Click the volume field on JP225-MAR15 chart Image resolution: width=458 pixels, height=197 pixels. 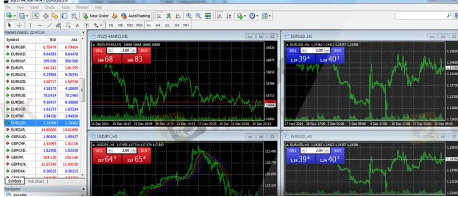[122, 50]
